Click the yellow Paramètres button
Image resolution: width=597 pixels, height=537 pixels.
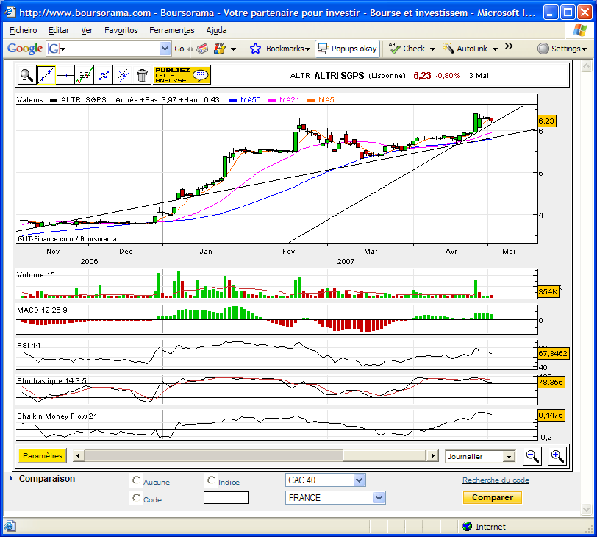(42, 455)
